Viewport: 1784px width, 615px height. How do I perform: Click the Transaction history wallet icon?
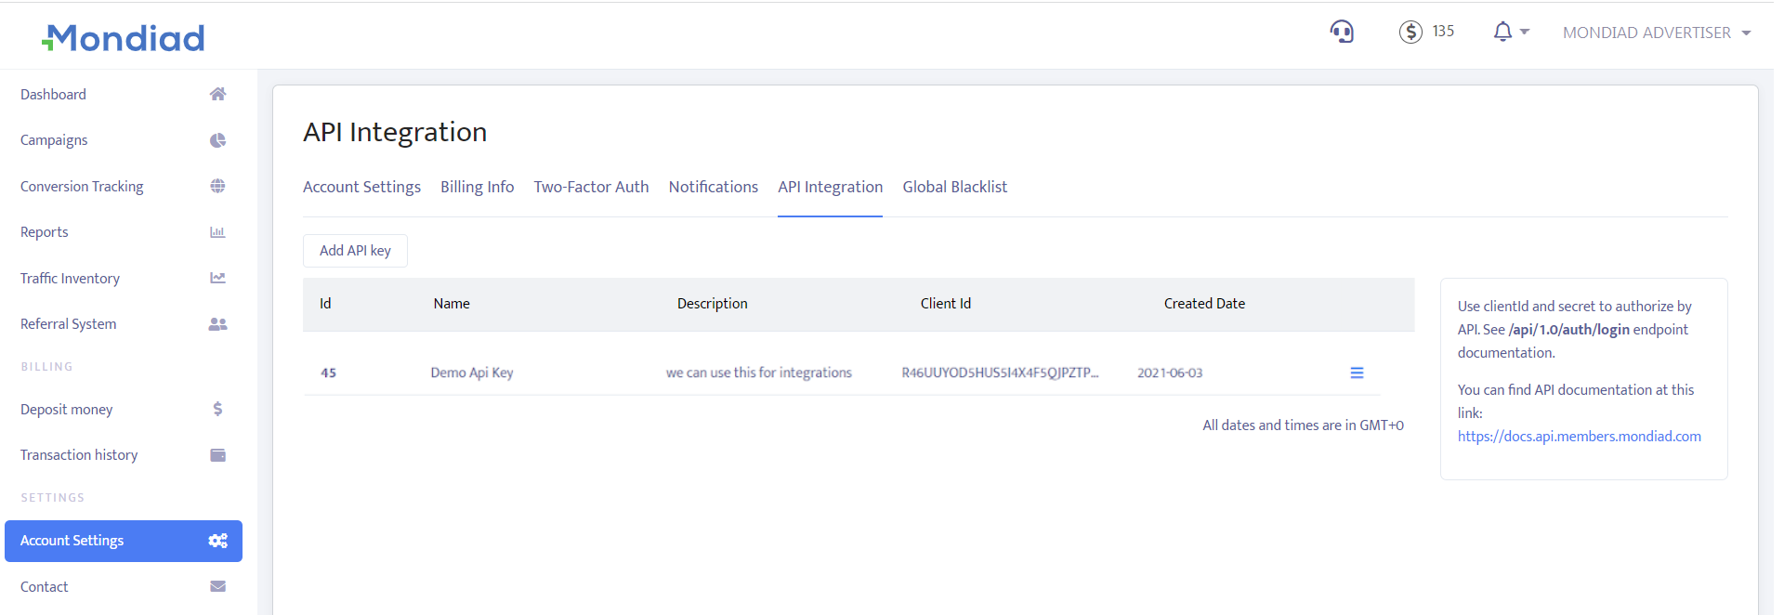click(x=217, y=455)
